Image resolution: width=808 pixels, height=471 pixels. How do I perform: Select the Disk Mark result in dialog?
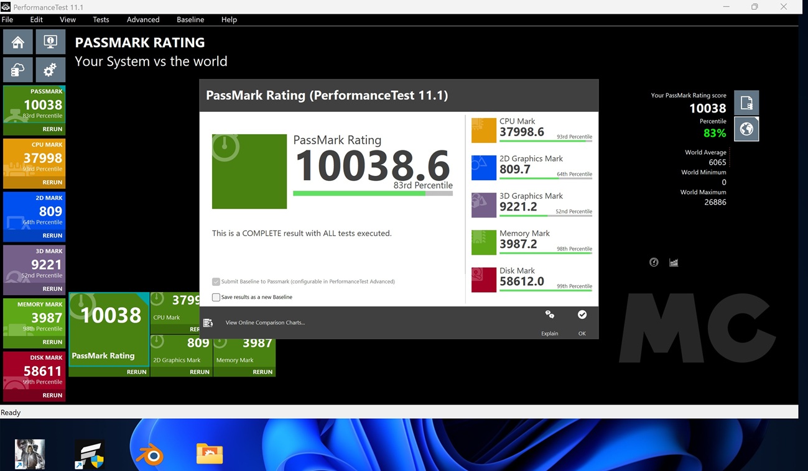point(531,280)
